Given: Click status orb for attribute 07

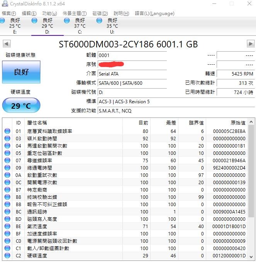Looking at the screenshot, I should click(x=7, y=160).
